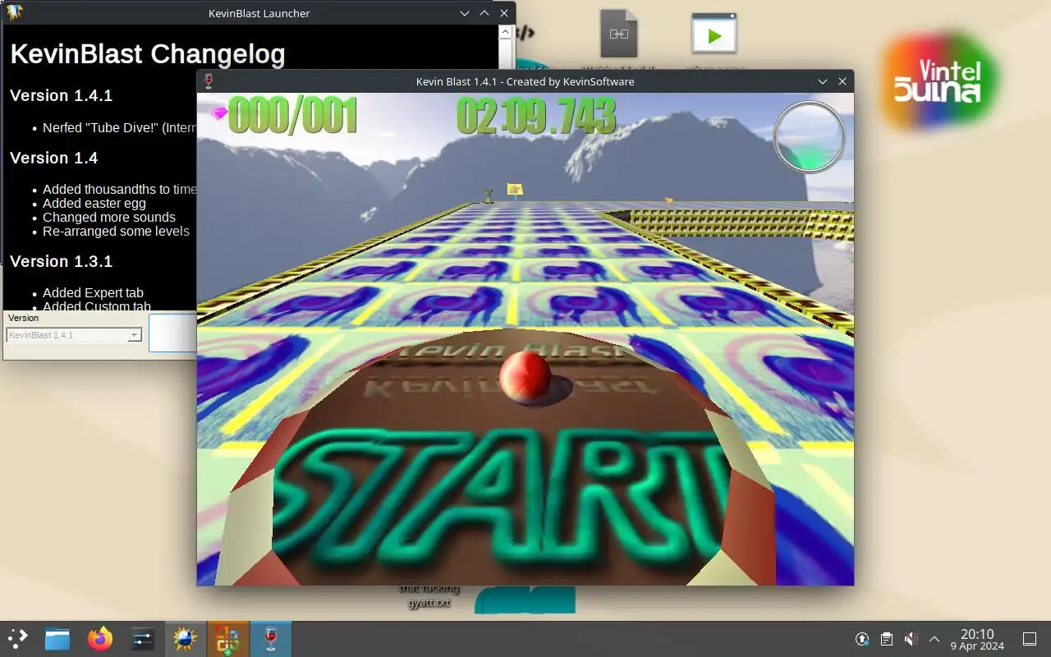Click the pink gem icon in game HUD
The image size is (1051, 657).
218,113
